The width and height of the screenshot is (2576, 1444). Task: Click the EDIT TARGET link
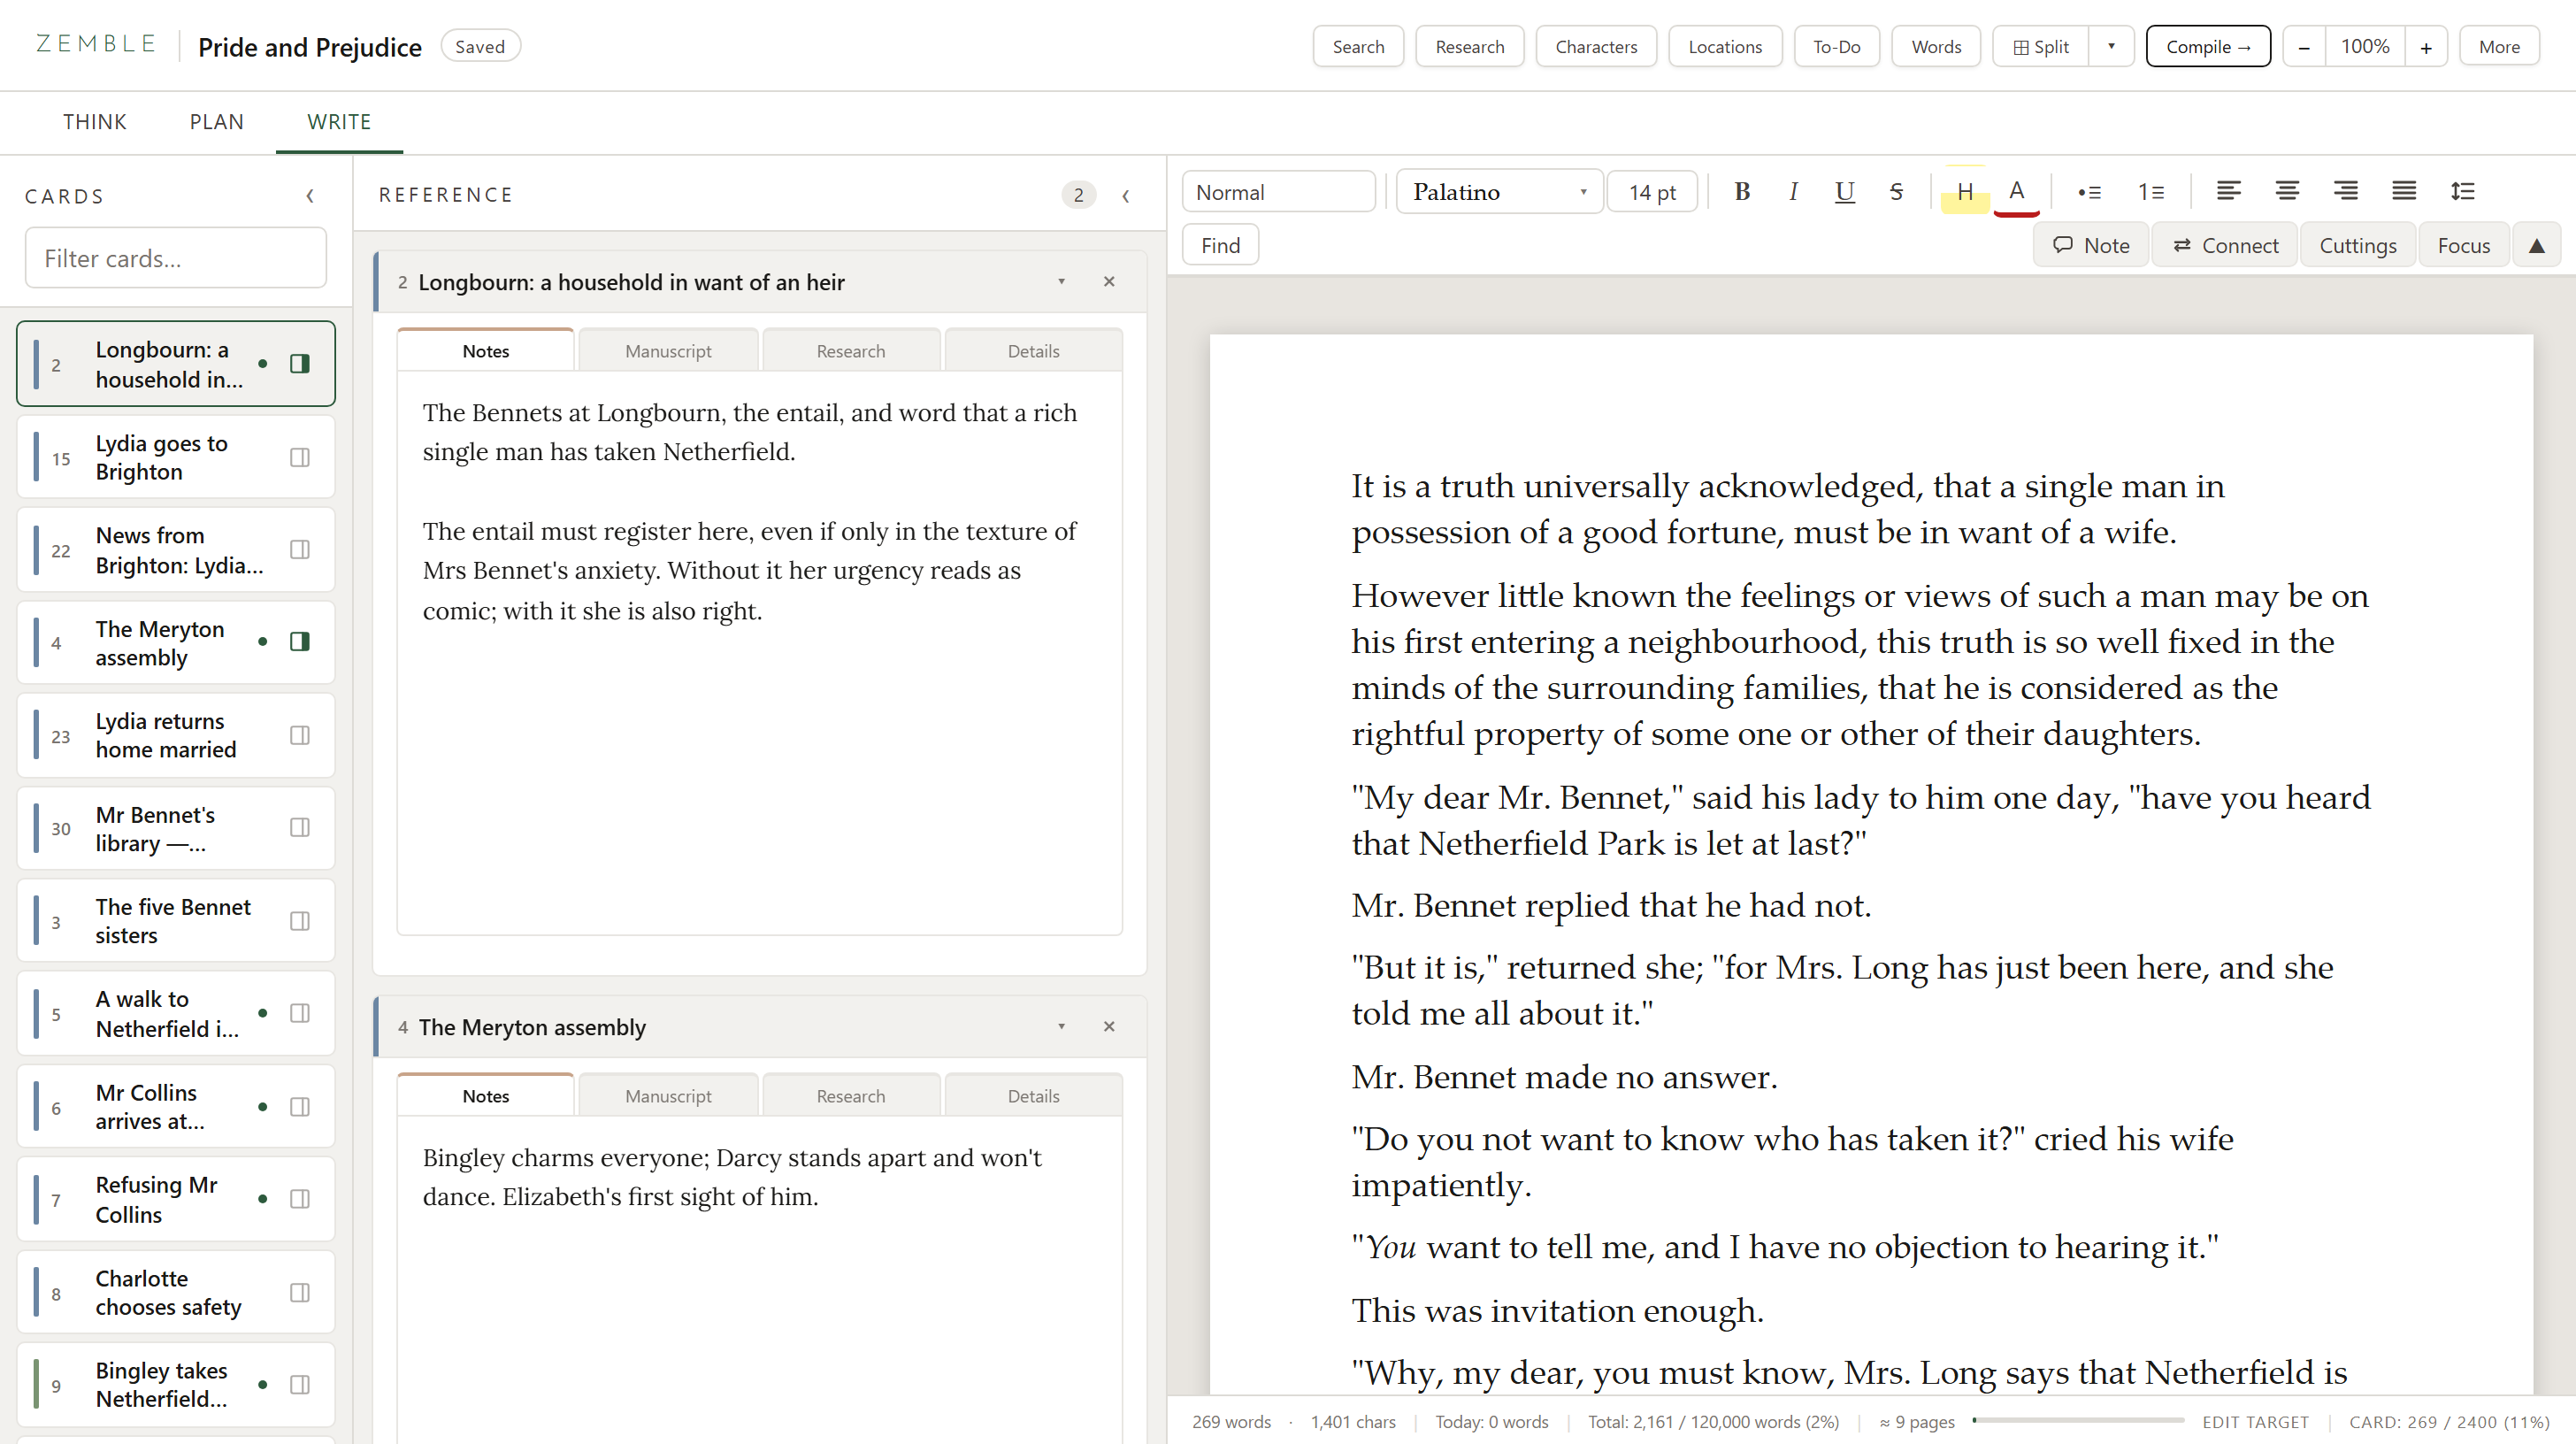tap(2255, 1422)
